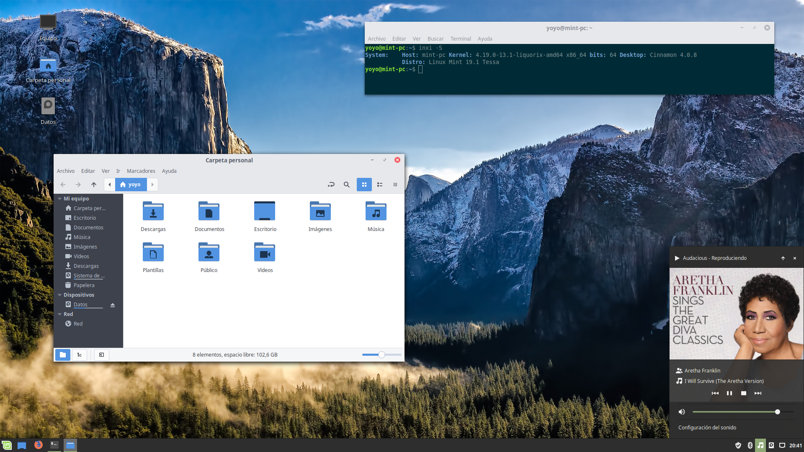Mute sound via speaker icon
Screen dimensions: 804x452
pos(682,412)
